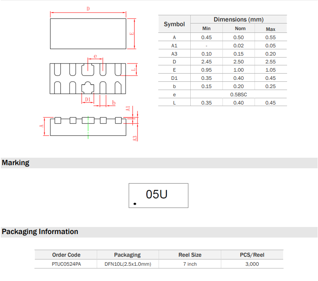Click the Dimensions (mm) table header
The image size is (318, 281).
pyautogui.click(x=238, y=20)
